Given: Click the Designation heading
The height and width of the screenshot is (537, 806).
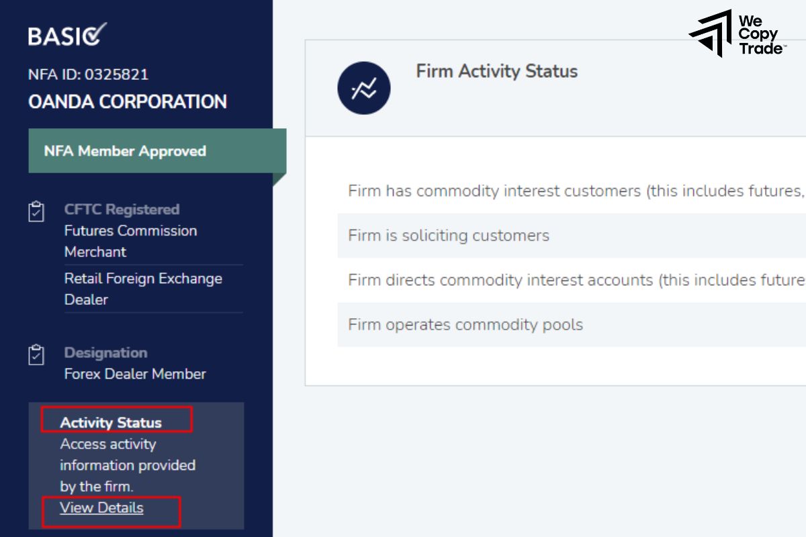Looking at the screenshot, I should [x=105, y=352].
